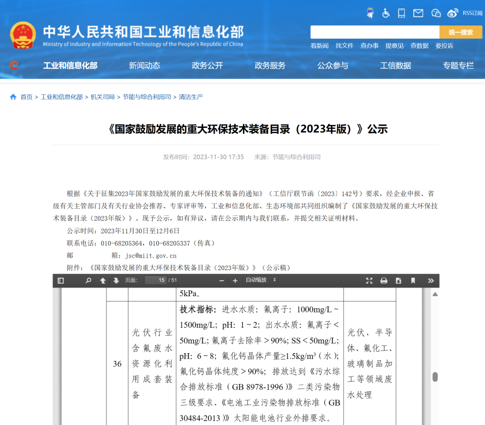
Task: Open the PDF find search tool
Action: (x=88, y=280)
